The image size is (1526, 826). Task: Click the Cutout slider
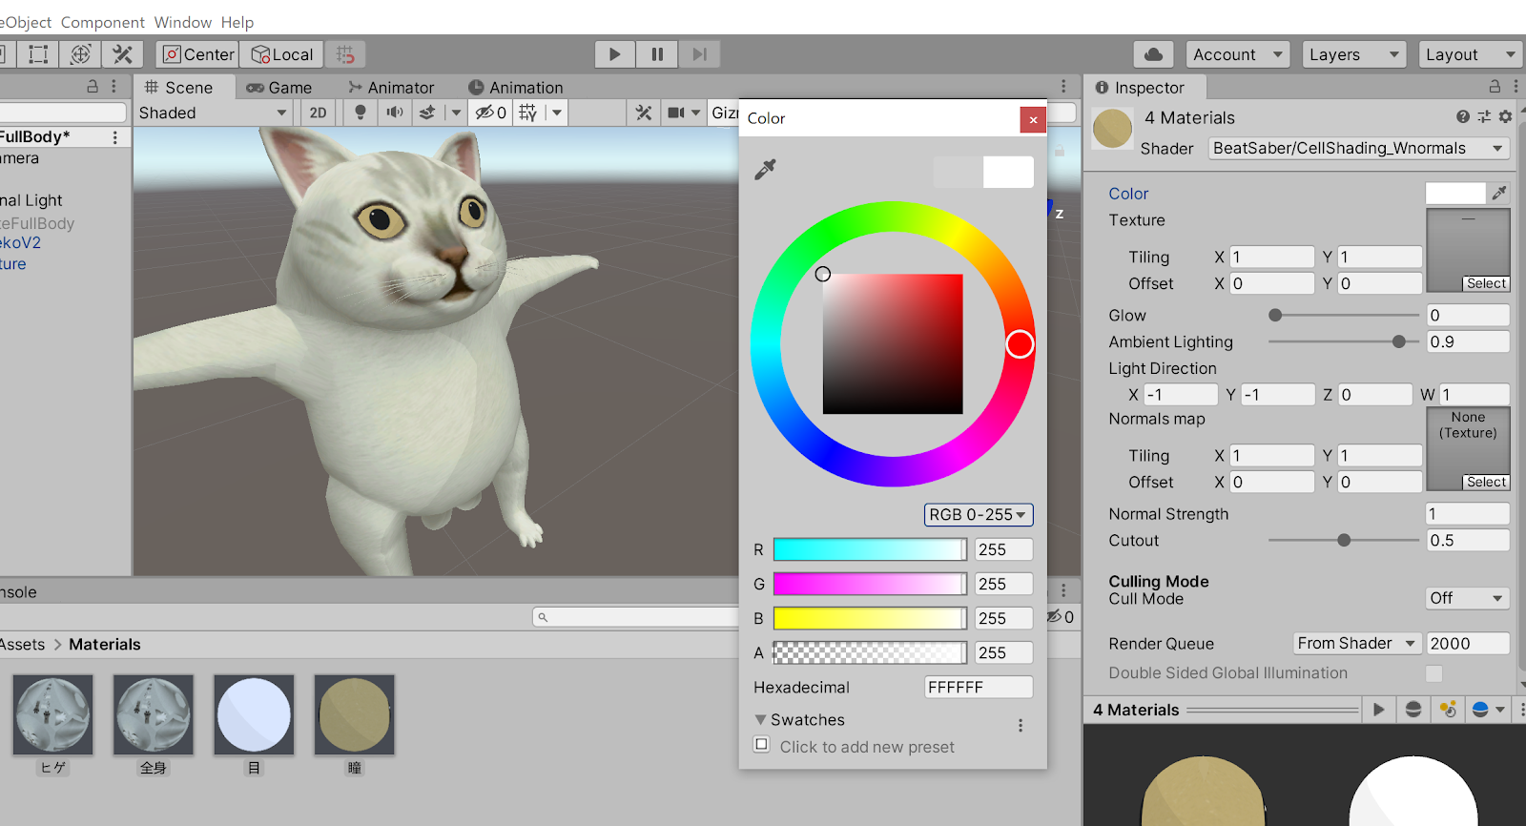pyautogui.click(x=1343, y=540)
